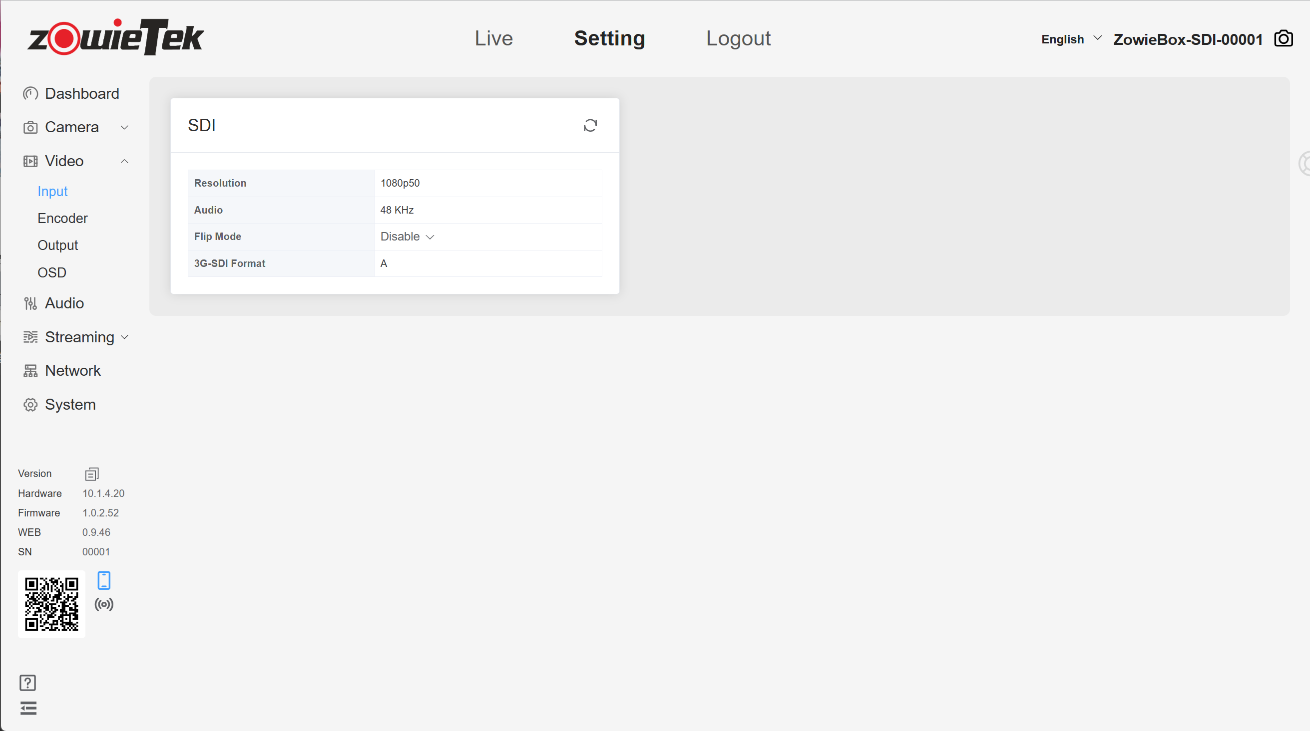Viewport: 1310px width, 731px height.
Task: Collapse the Video menu section
Action: 75,161
